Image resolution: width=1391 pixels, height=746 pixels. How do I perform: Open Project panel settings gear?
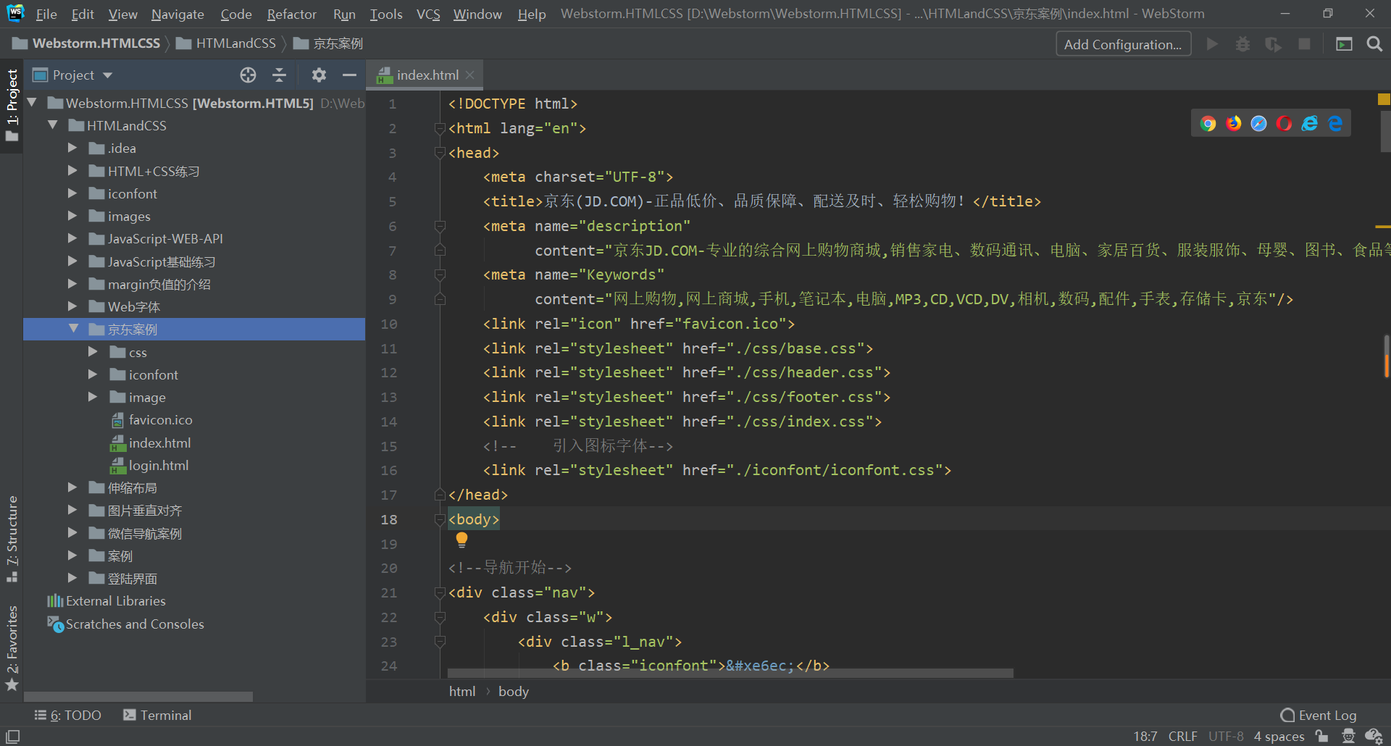(319, 75)
